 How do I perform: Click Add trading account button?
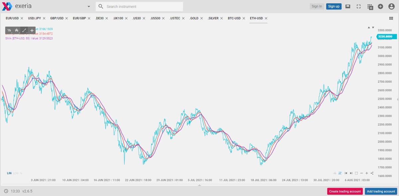(381, 191)
